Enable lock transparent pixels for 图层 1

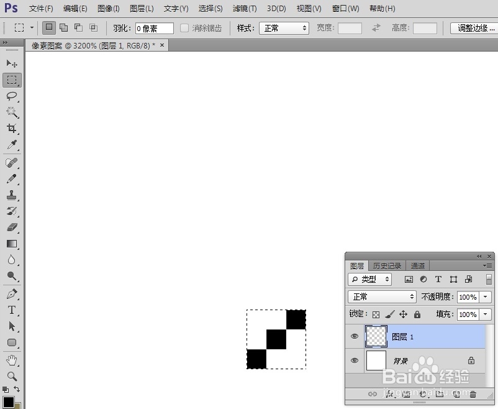(x=375, y=315)
